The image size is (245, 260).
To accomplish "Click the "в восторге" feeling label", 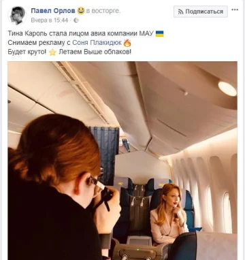I will click(x=103, y=11).
